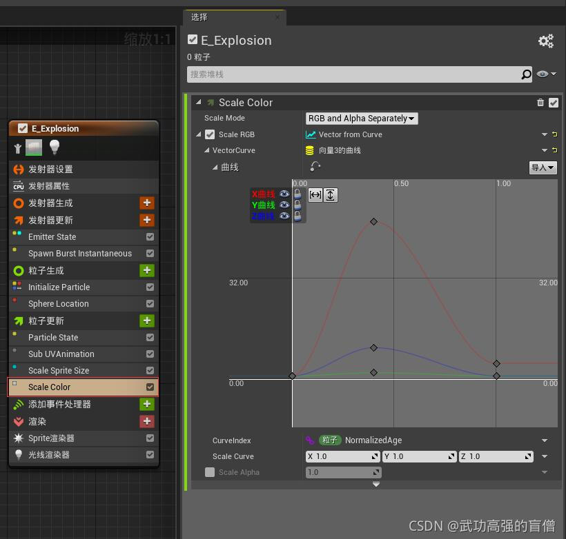This screenshot has width=566, height=539.
Task: Fit curve view horizontally
Action: pos(315,195)
